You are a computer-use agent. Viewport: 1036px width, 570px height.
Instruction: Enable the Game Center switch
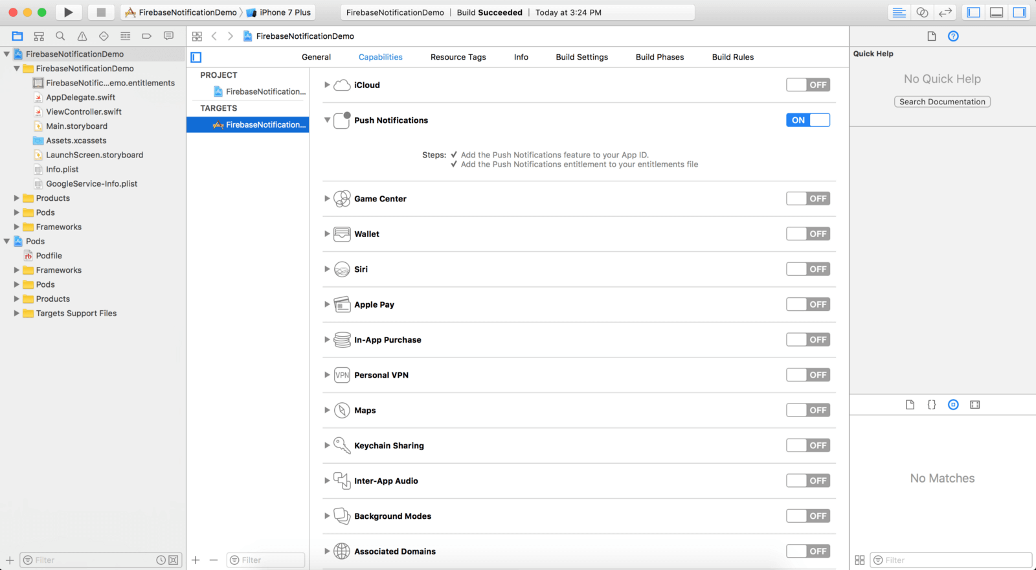point(808,199)
